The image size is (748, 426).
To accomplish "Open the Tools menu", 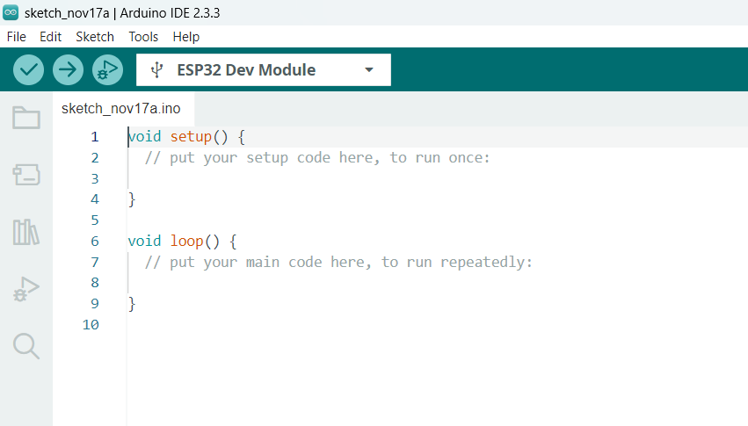I will pos(143,37).
